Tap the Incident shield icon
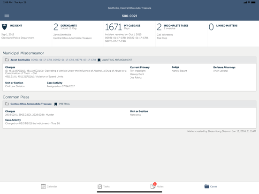The width and height of the screenshot is (259, 194). pyautogui.click(x=5, y=27)
